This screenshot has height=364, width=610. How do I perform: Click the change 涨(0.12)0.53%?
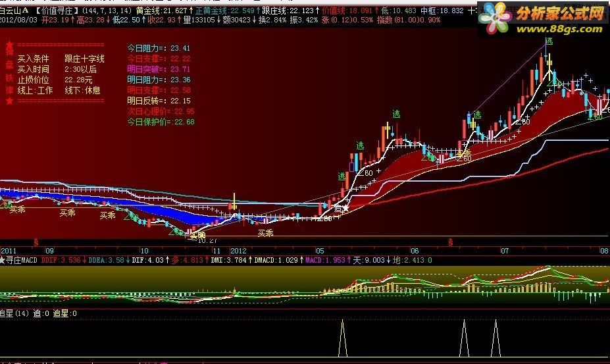coord(347,20)
